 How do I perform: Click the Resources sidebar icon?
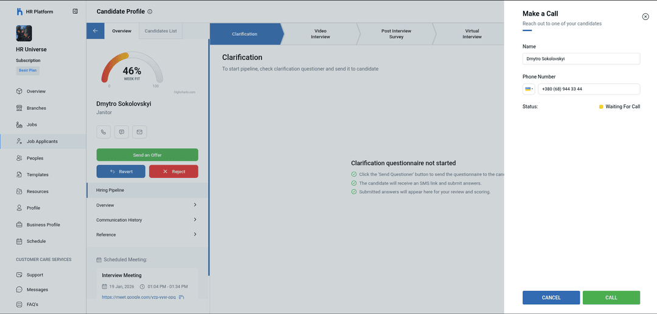pos(19,191)
